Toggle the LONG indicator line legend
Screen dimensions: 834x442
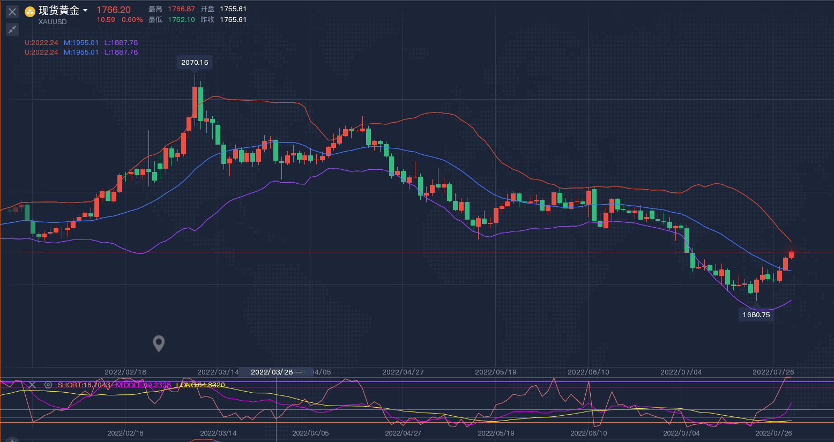point(200,385)
